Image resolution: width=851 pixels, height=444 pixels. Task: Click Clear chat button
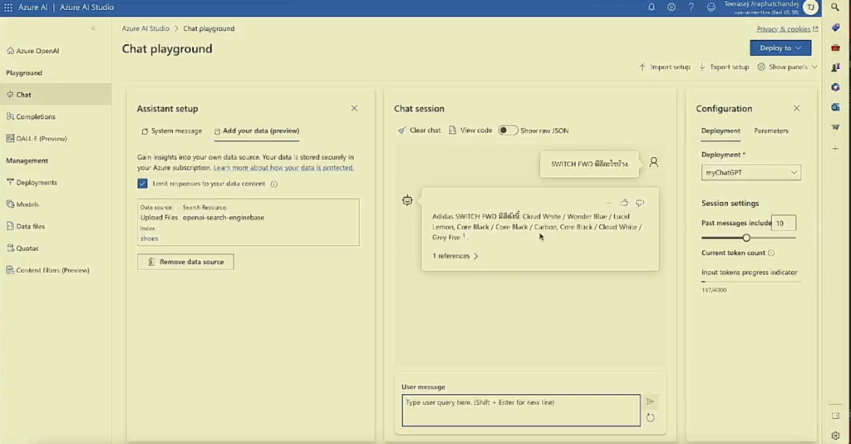(x=420, y=131)
